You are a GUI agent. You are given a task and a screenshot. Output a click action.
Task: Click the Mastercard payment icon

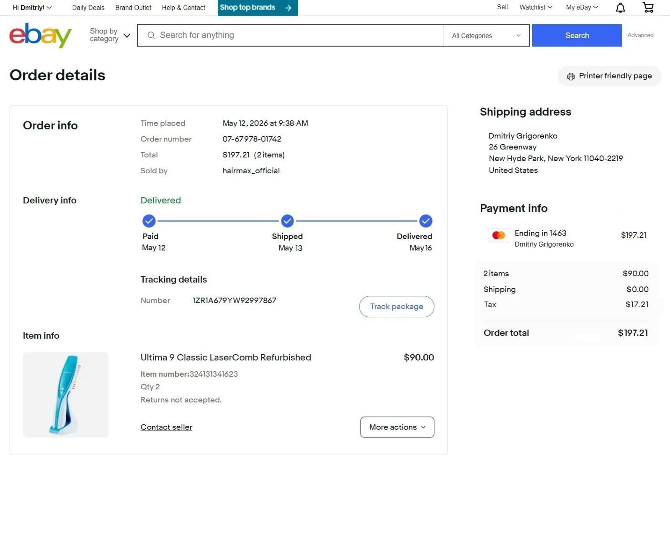pyautogui.click(x=499, y=235)
